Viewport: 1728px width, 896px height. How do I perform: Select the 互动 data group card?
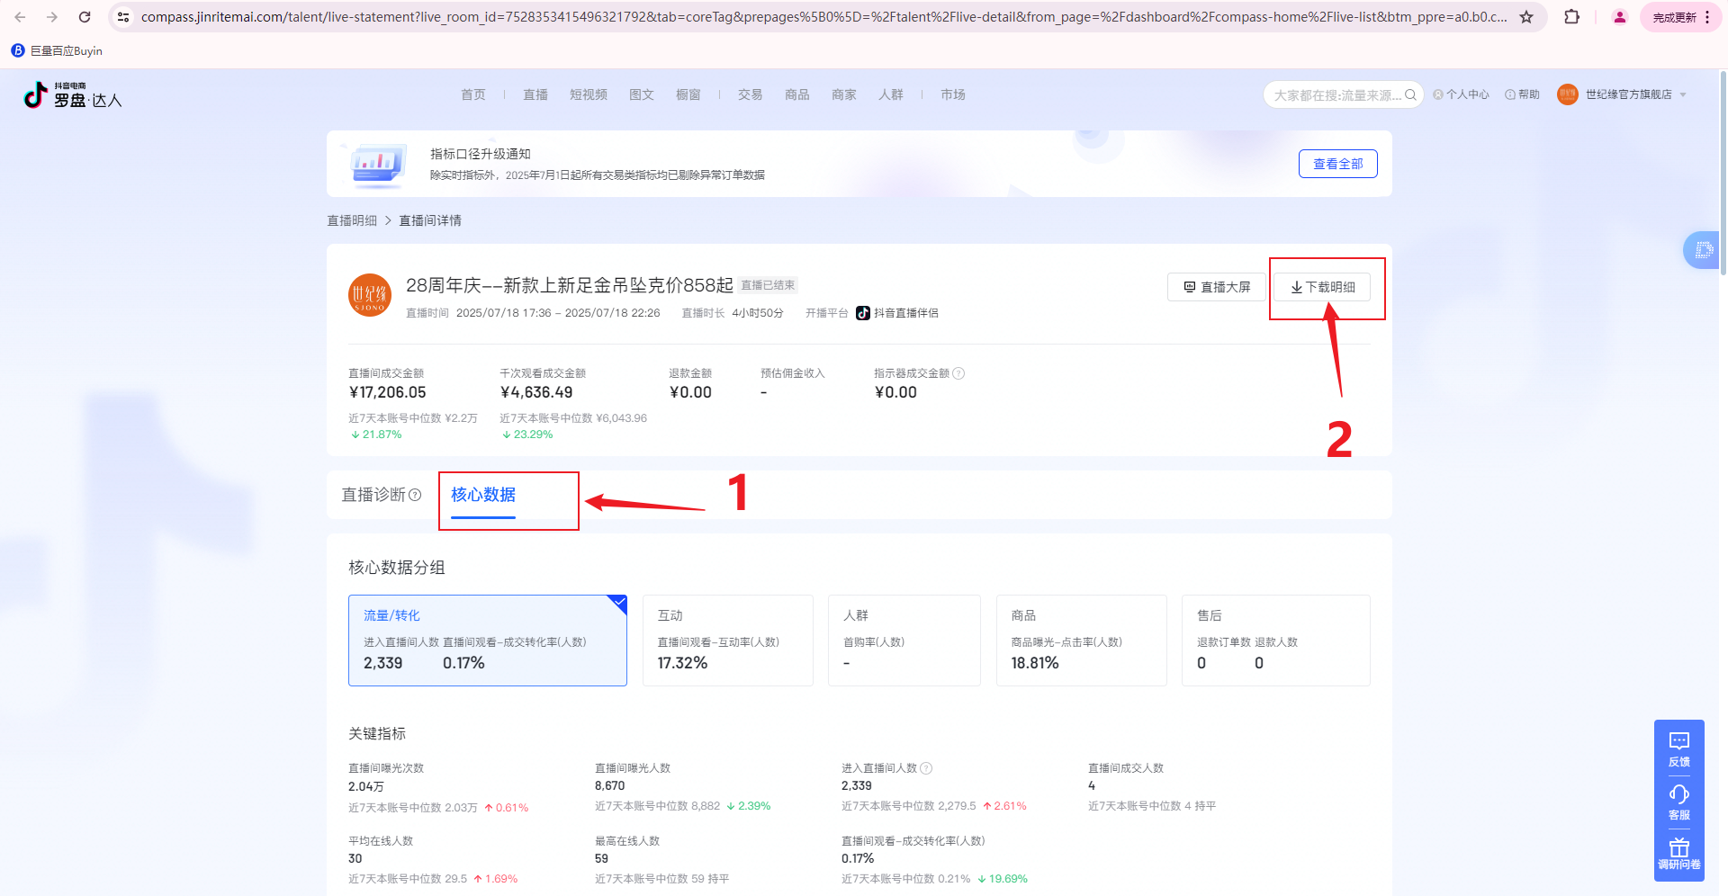coord(727,641)
